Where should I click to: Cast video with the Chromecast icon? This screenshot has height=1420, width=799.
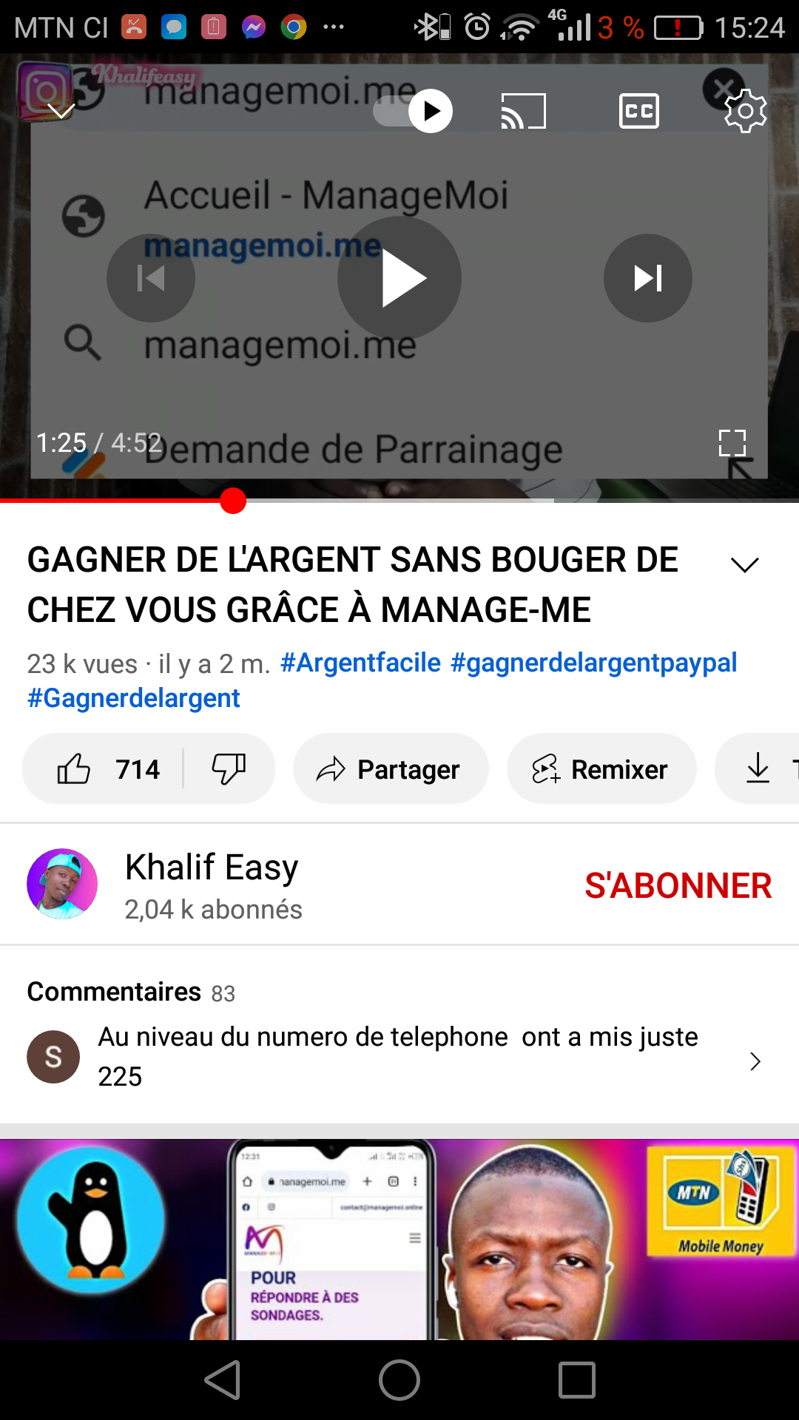coord(523,111)
